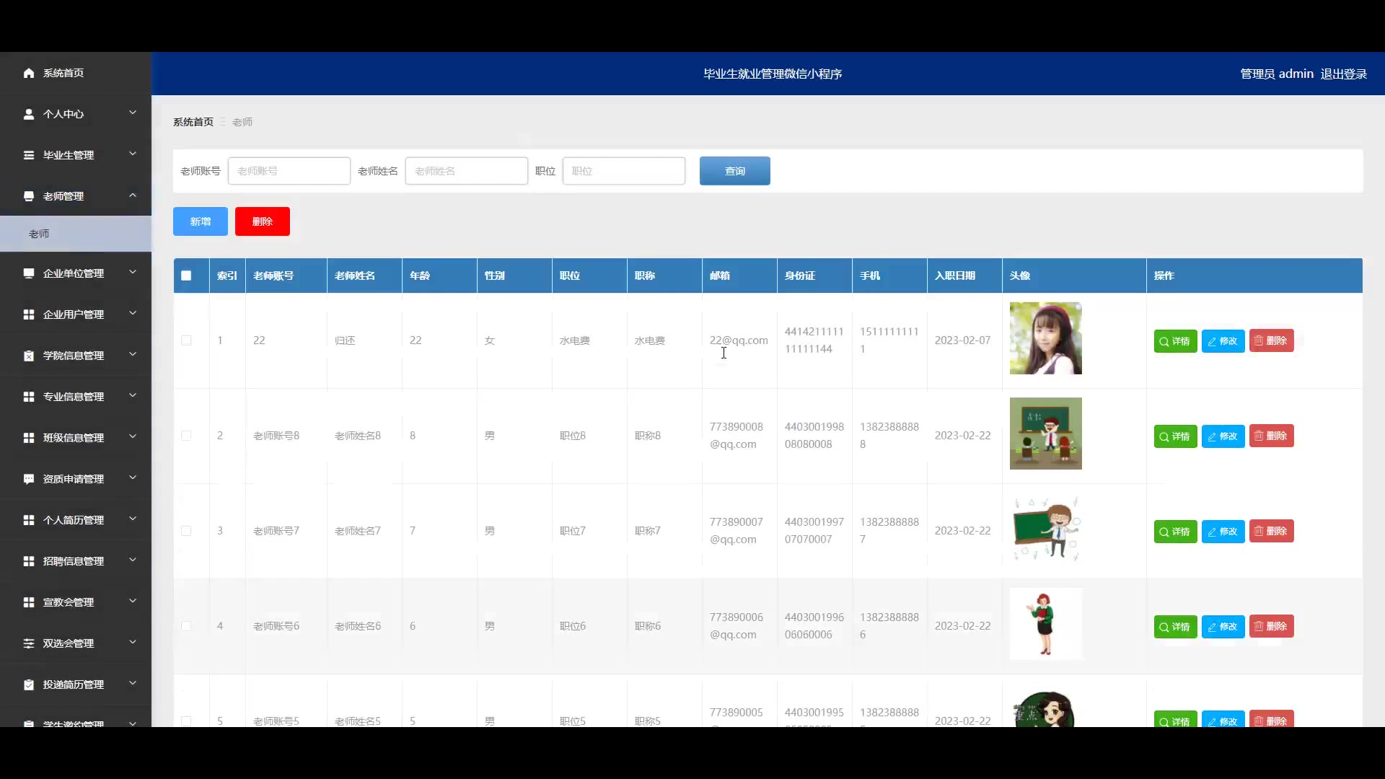Expand the 企业单位管理 chevron

pos(133,272)
